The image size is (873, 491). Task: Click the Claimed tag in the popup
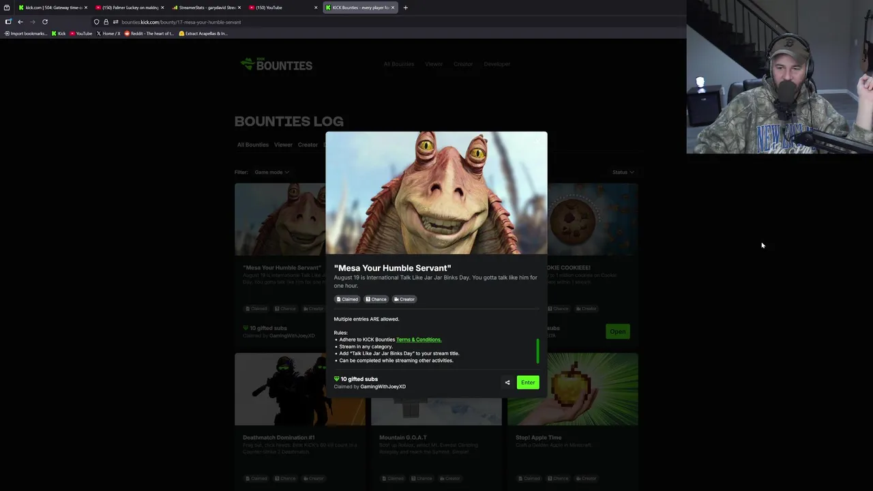[347, 299]
